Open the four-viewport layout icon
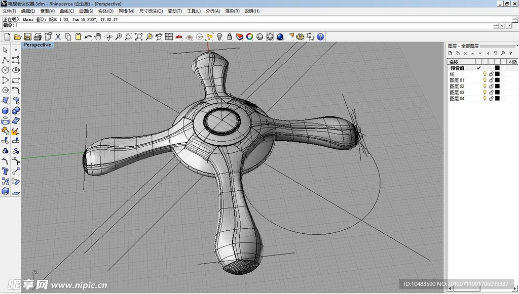The image size is (519, 294). [x=169, y=37]
